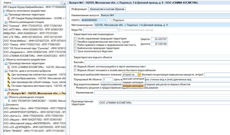
Task: Select высшая категория from the dropdown list
Action: click(133, 79)
